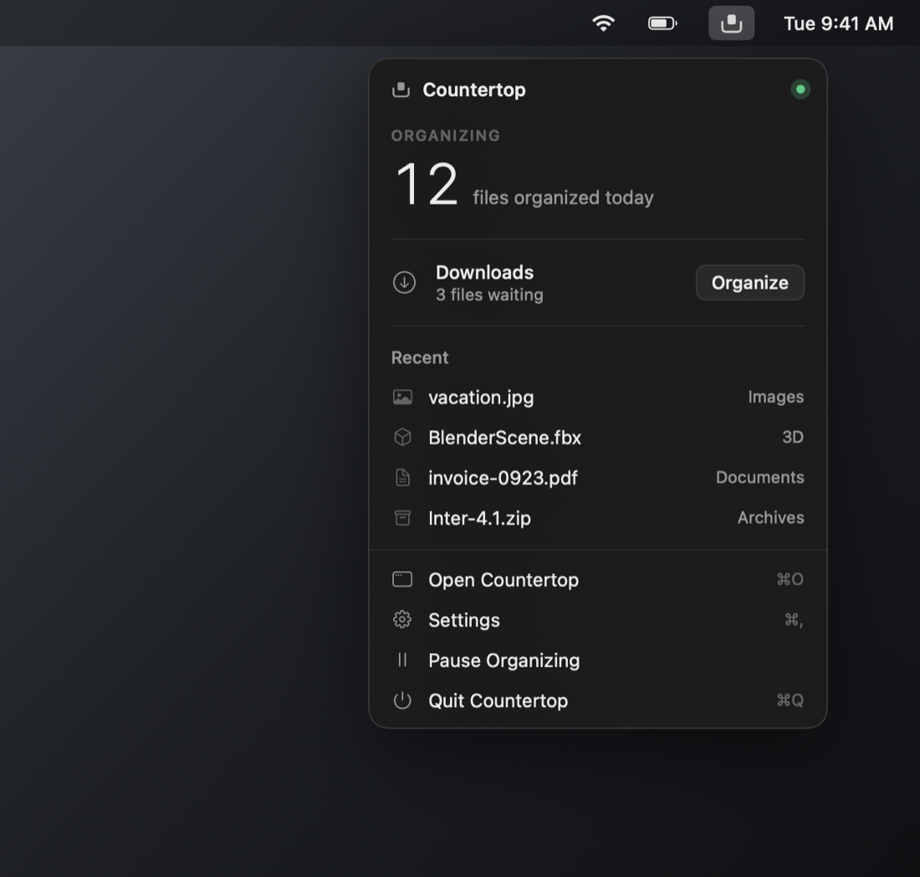Click the Documents destination label
The height and width of the screenshot is (877, 920).
(x=759, y=477)
